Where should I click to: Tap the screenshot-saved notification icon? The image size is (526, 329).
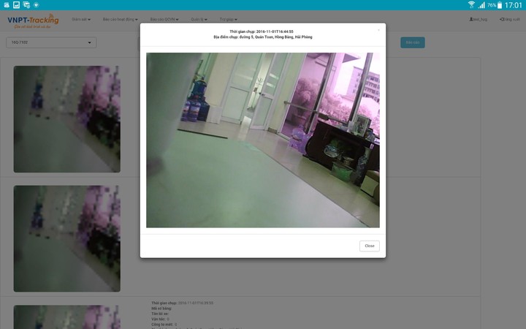point(26,4)
